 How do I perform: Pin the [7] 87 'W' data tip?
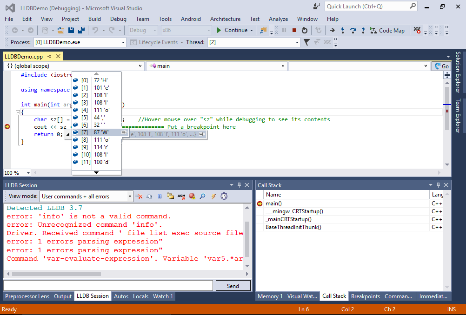click(124, 132)
